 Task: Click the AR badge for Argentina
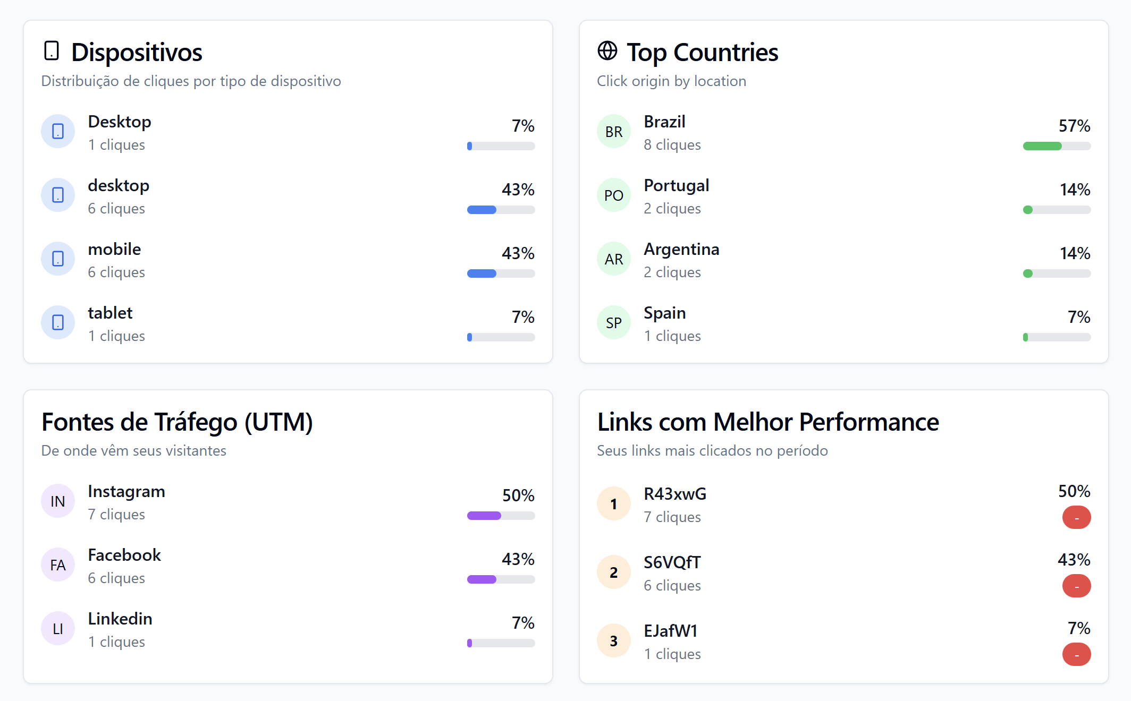pyautogui.click(x=614, y=259)
